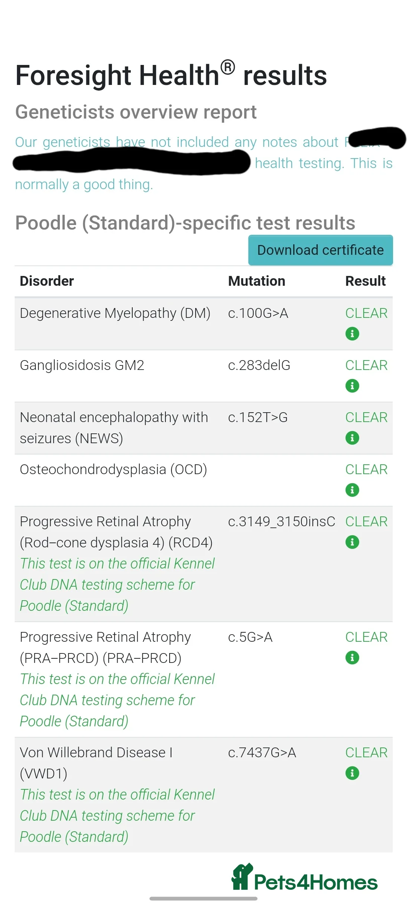Image resolution: width=407 pixels, height=906 pixels.
Task: Tap the Kennel Club note under VWD1
Action: (x=117, y=816)
